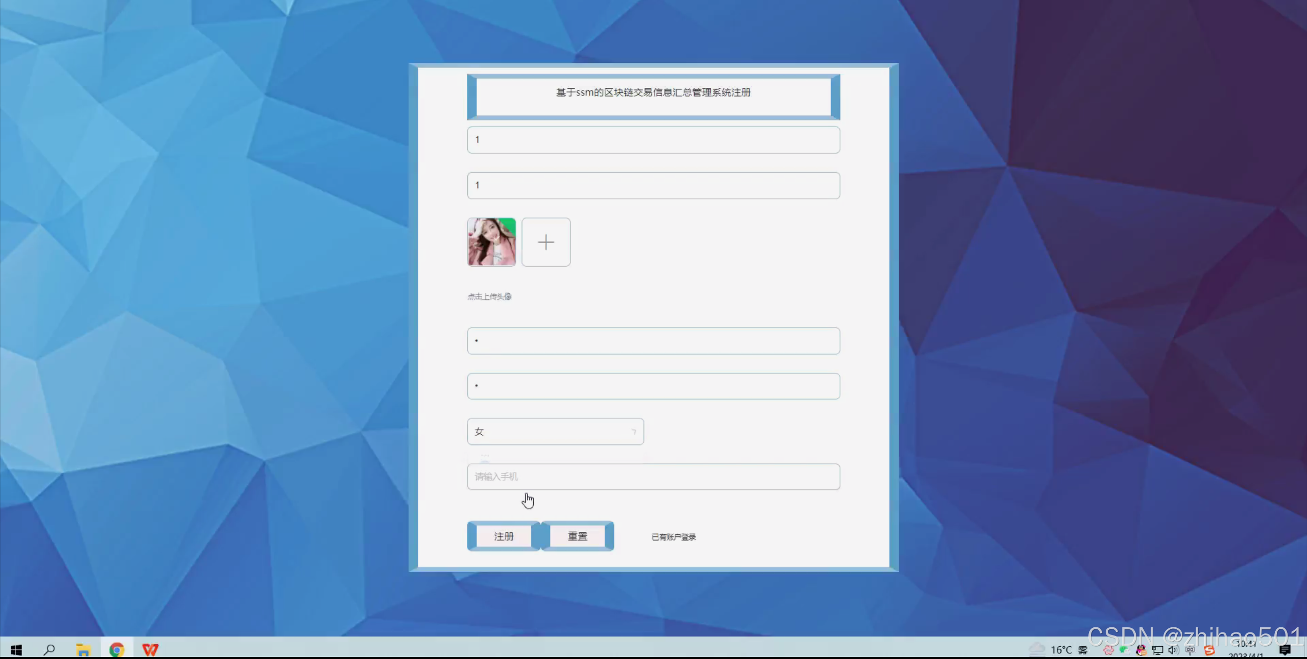Focus the 请输入手机 phone input field
Screen dimensions: 1307x659
(653, 477)
